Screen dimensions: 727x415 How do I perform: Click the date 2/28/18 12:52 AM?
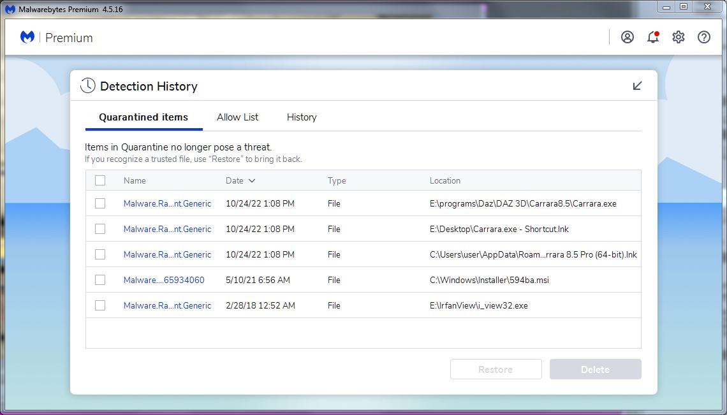point(260,305)
